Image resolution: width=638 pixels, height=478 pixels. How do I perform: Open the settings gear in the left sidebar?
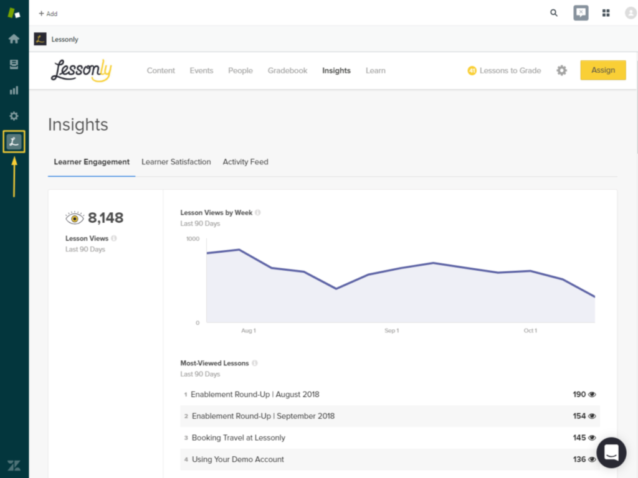(x=14, y=115)
